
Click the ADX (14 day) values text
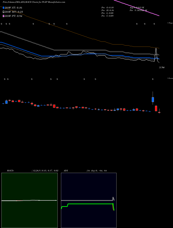click(97, 171)
